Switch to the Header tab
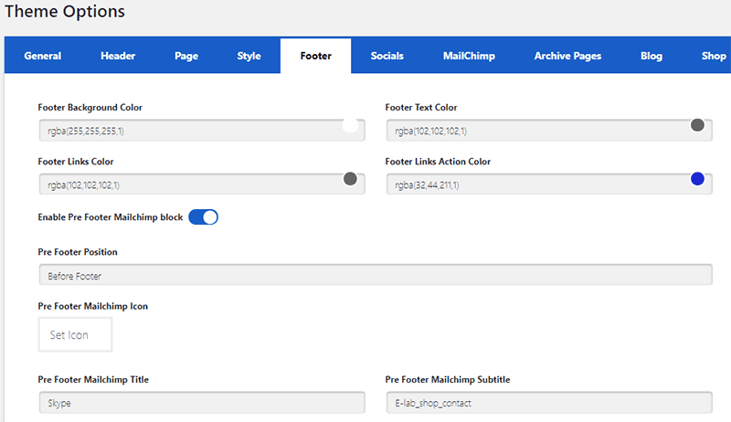Image resolution: width=731 pixels, height=422 pixels. point(118,56)
